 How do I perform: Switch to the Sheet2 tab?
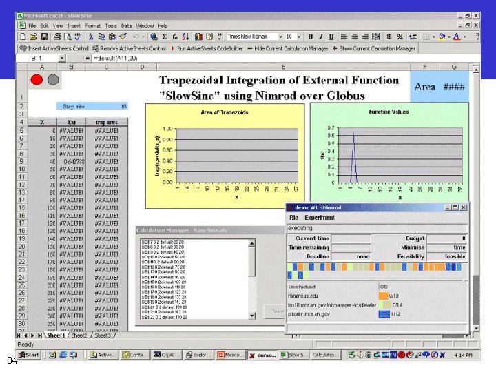click(x=79, y=335)
